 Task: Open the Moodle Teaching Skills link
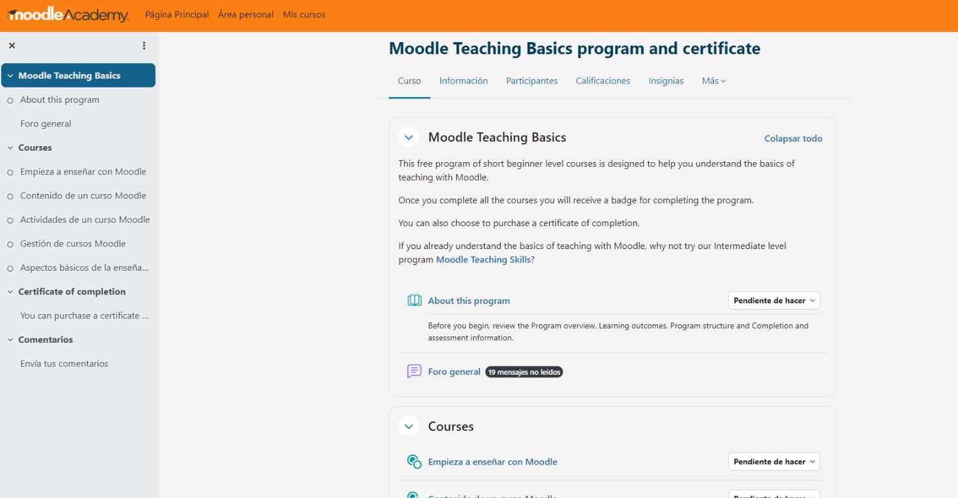483,260
